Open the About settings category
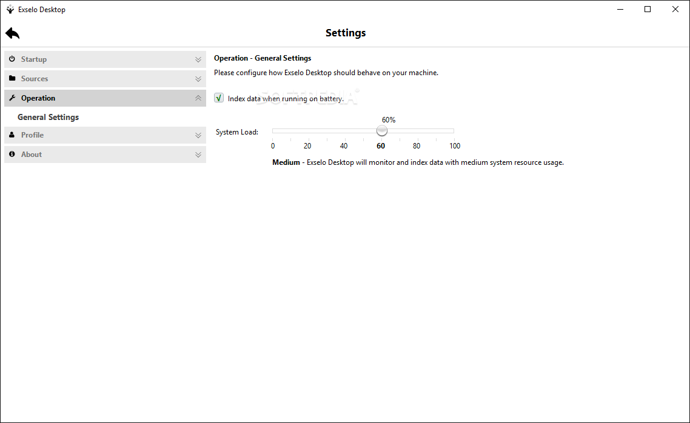 coord(105,155)
